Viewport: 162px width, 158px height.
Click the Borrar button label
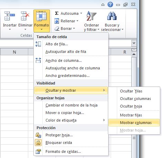click(x=66, y=29)
